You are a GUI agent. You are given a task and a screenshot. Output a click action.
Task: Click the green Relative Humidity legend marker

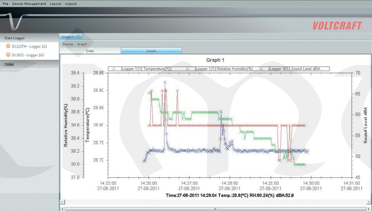187,69
